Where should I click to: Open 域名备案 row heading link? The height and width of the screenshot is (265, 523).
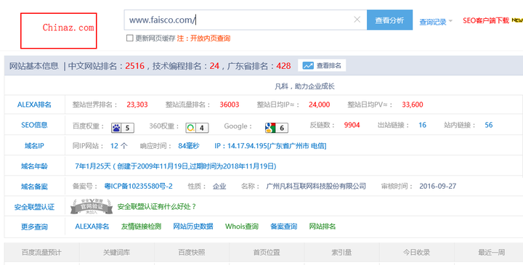(x=34, y=187)
